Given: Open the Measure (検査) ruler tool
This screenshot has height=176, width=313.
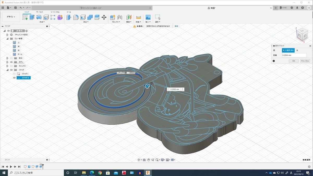Looking at the screenshot, I should point(139,17).
